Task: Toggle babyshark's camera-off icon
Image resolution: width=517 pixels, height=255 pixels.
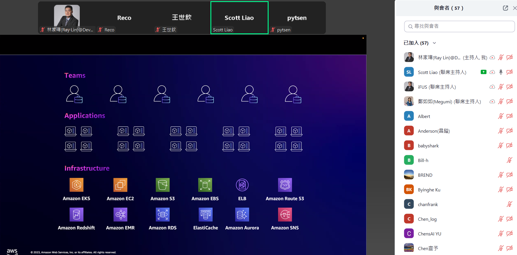Action: coord(509,145)
